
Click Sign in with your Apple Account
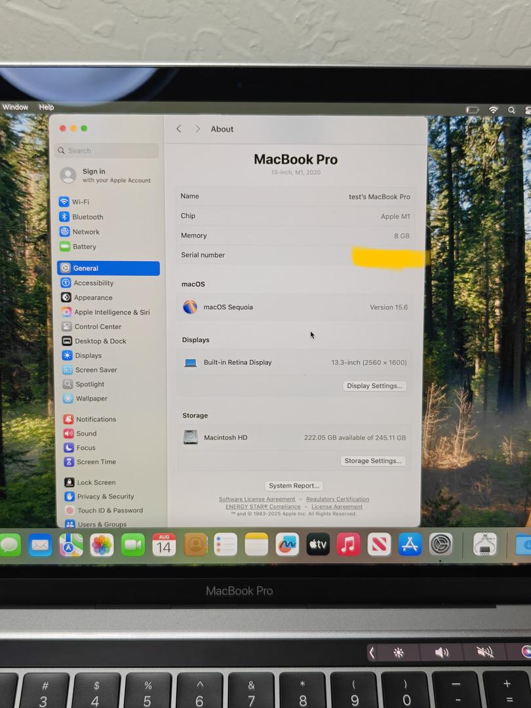(107, 175)
